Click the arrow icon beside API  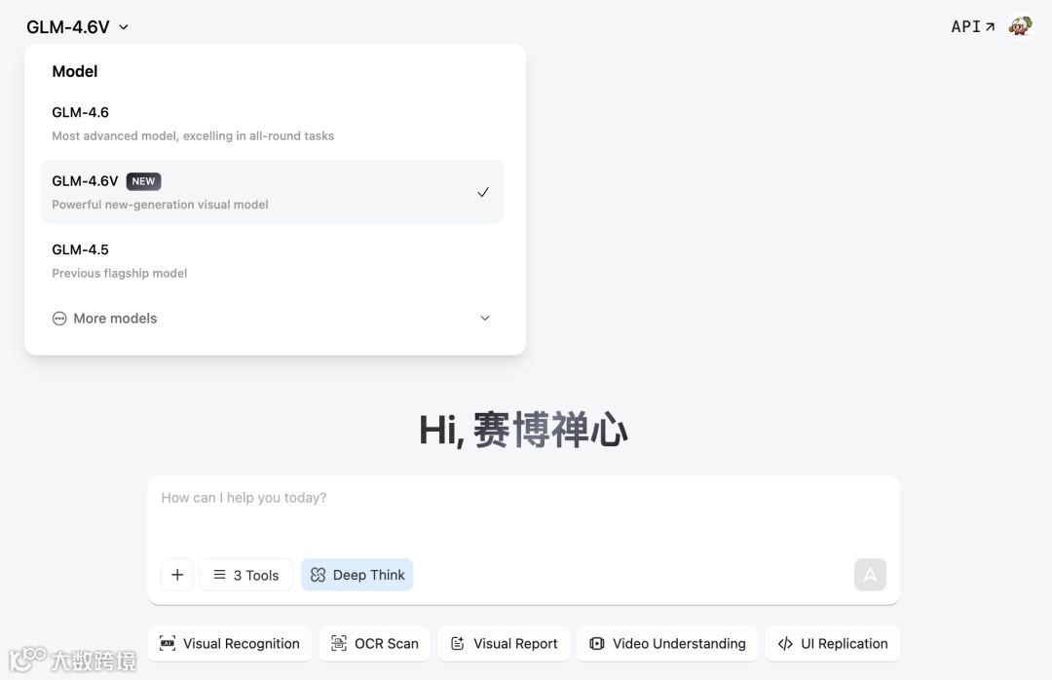click(990, 27)
